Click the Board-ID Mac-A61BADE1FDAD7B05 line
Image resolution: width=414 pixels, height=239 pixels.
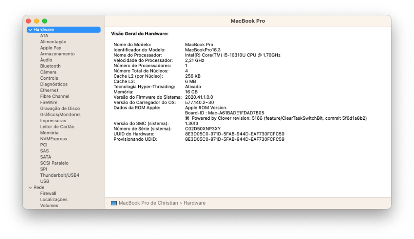(224, 113)
